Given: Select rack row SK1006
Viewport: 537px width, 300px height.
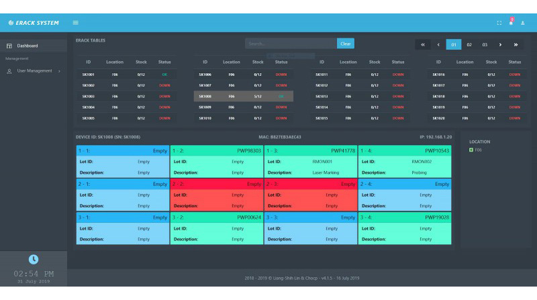Looking at the screenshot, I should pos(244,74).
